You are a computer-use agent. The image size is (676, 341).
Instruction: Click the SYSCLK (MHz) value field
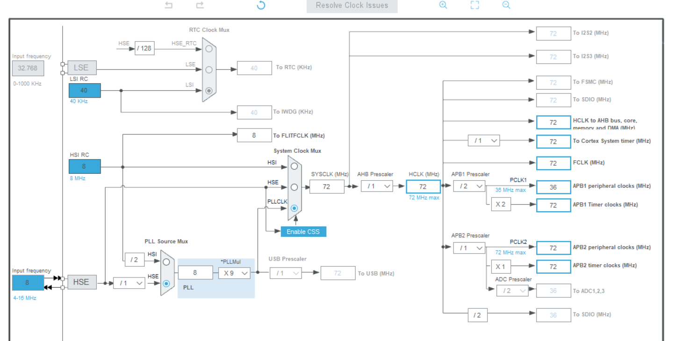pyautogui.click(x=327, y=186)
